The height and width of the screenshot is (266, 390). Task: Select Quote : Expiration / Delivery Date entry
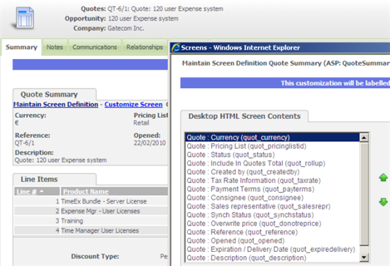coord(272,249)
